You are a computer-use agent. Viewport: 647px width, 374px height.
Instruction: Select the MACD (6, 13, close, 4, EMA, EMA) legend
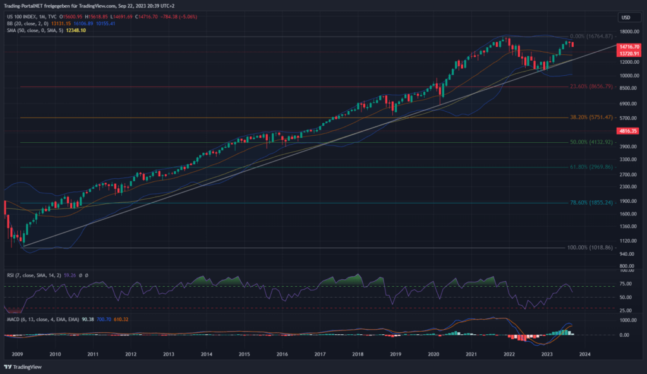[43, 320]
